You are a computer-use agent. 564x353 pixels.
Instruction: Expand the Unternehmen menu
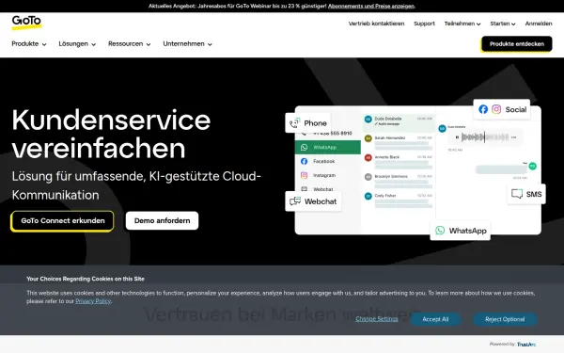pos(187,44)
